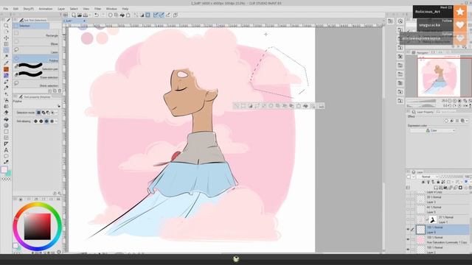
Task: Delete sub tool with trash icon
Action: tap(60, 91)
